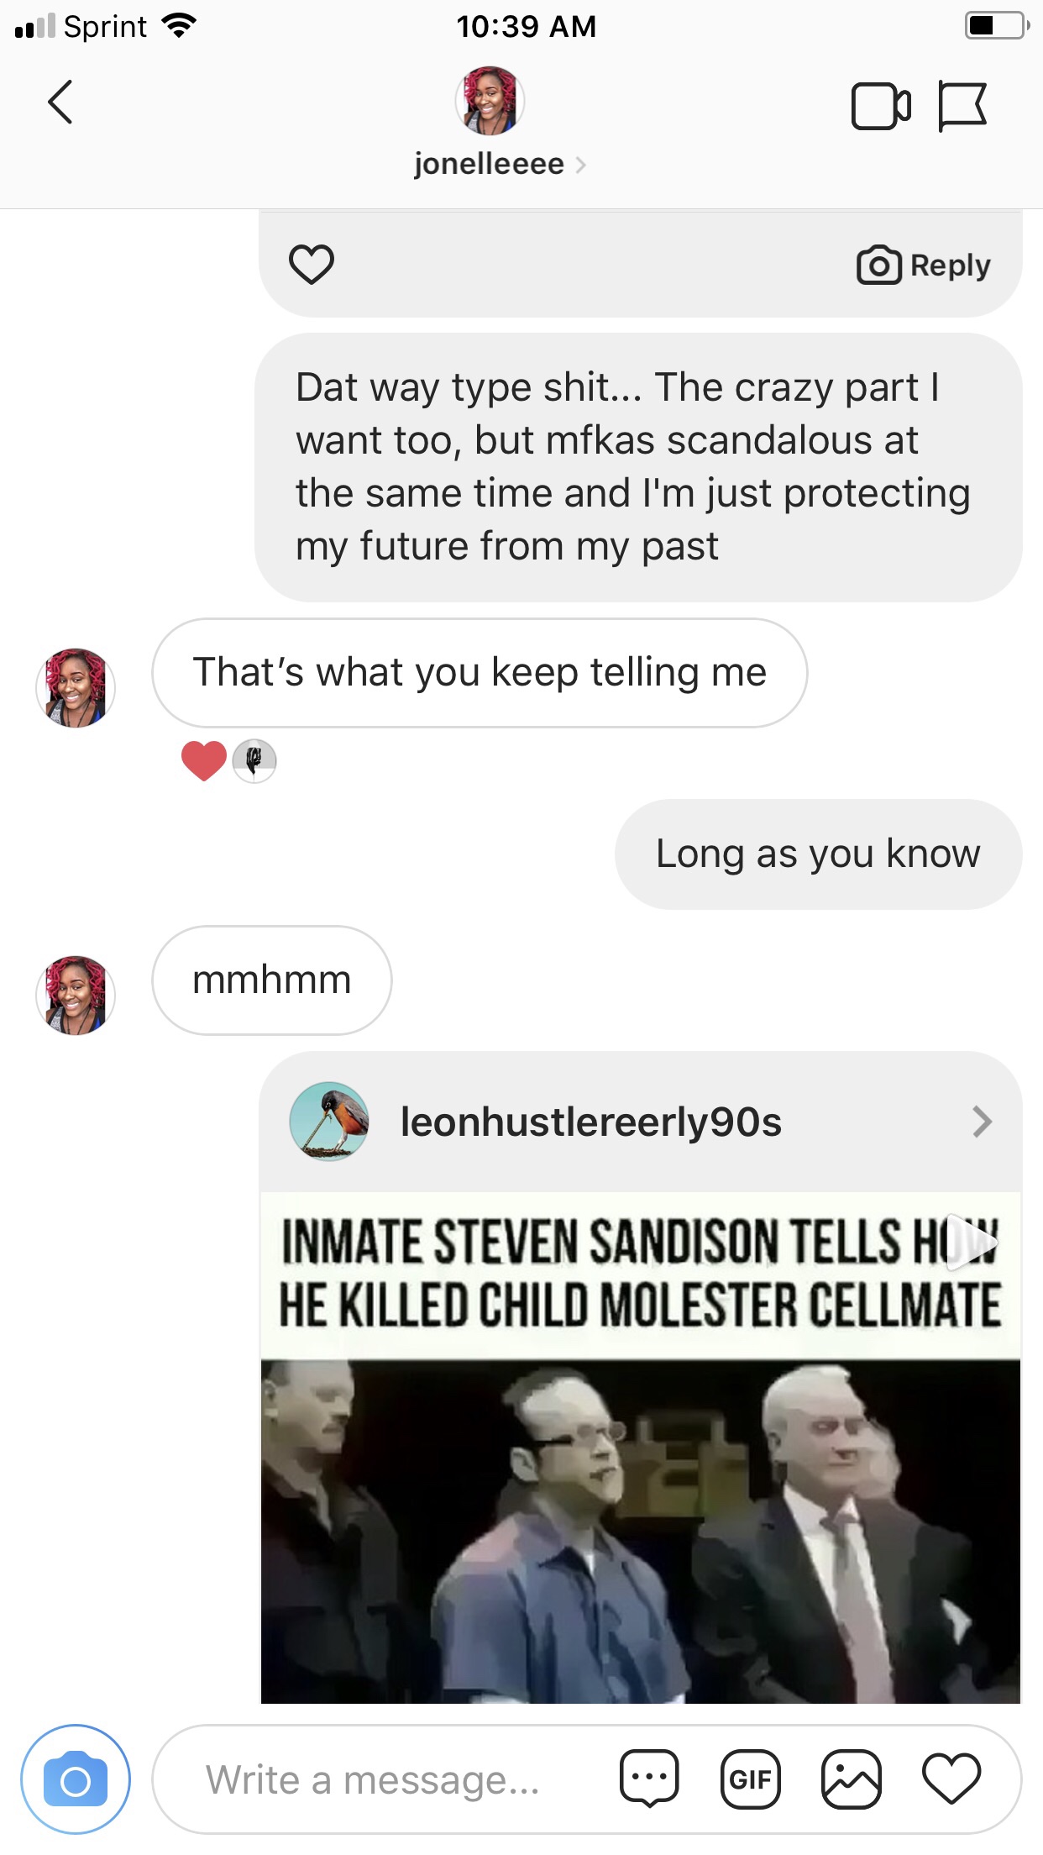The height and width of the screenshot is (1855, 1043).
Task: Open leonhustlereerly90s post via right chevron
Action: 982,1122
